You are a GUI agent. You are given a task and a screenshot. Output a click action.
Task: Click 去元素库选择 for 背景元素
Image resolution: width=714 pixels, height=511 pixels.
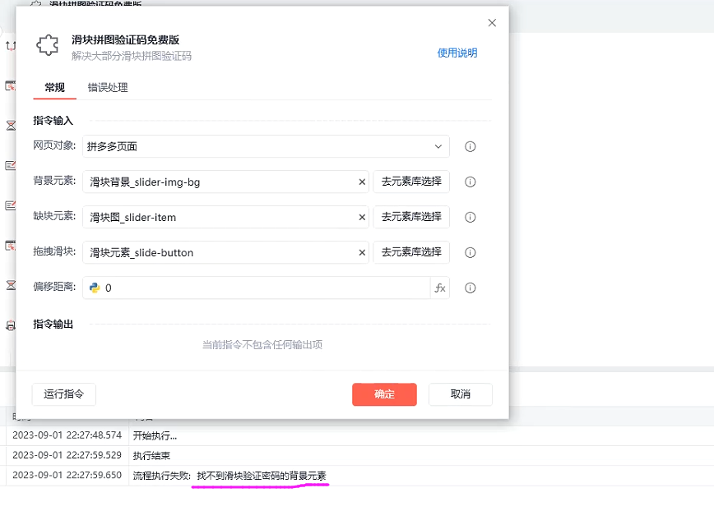click(x=411, y=182)
